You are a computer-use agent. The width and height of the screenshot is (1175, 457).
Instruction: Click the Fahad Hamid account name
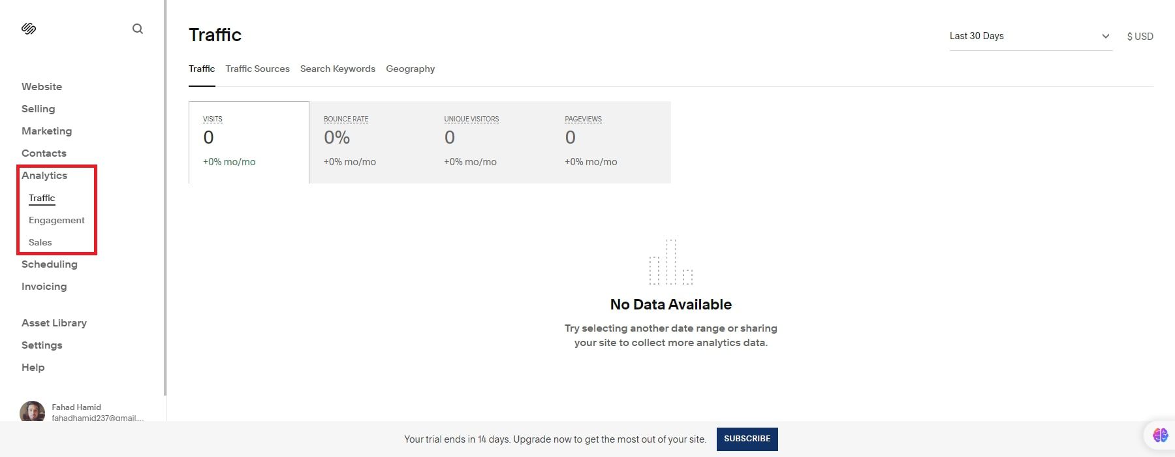tap(76, 407)
